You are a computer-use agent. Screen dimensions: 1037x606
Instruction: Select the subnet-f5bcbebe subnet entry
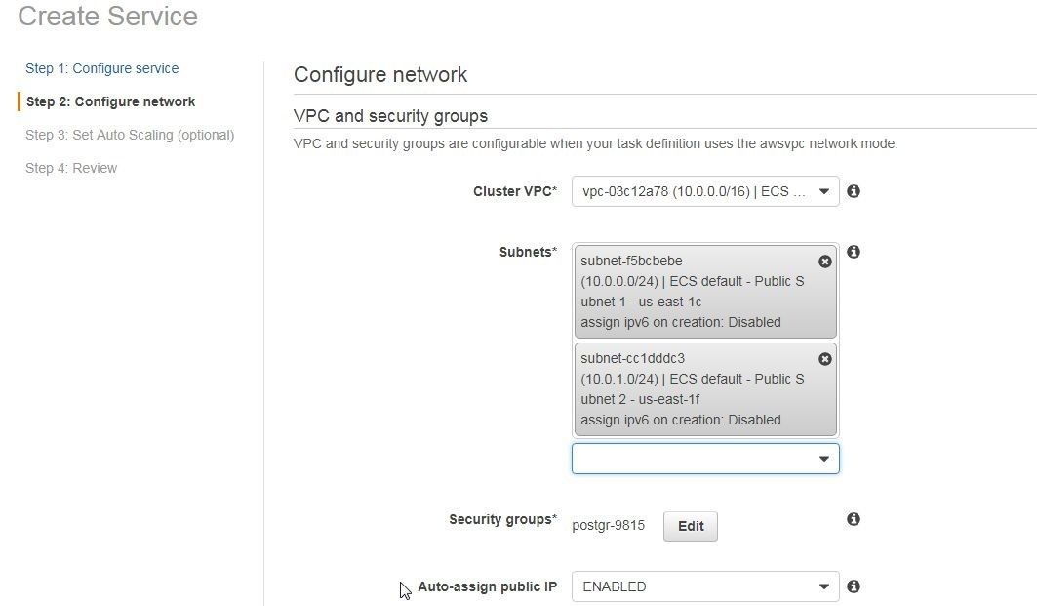(x=705, y=292)
